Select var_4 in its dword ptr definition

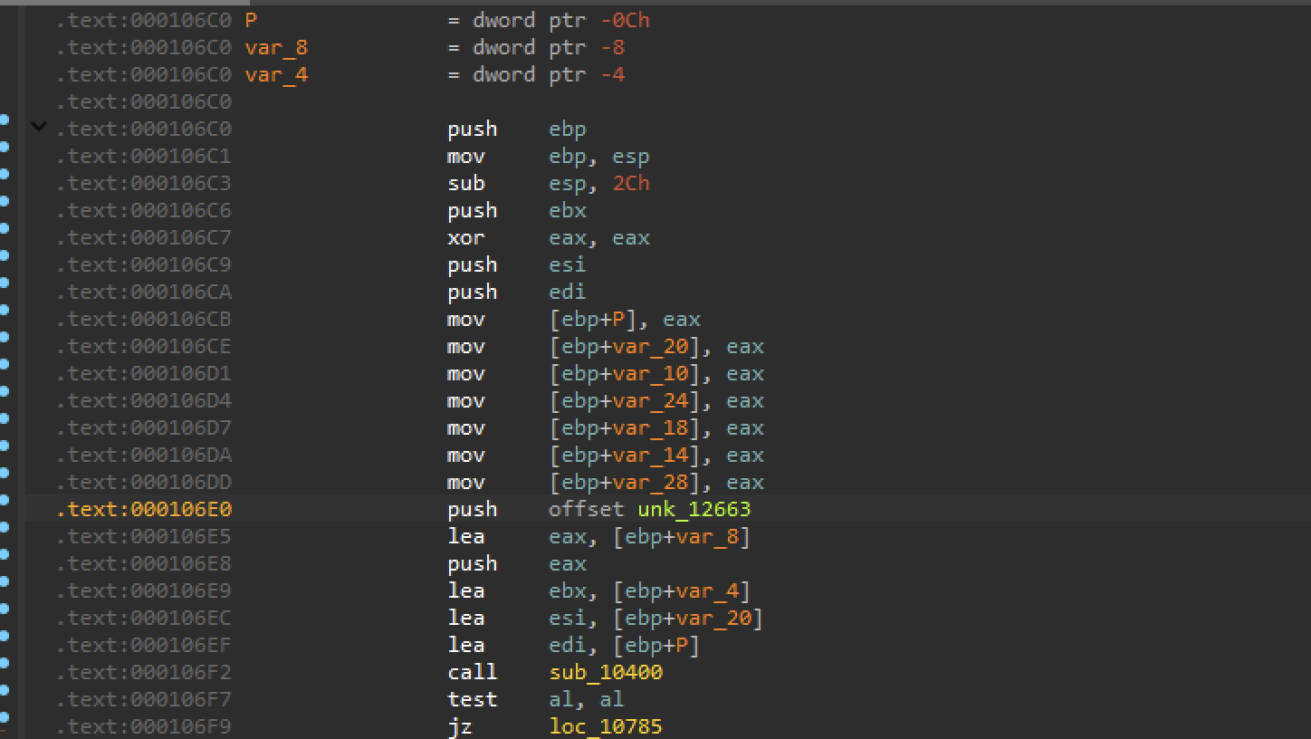(276, 74)
